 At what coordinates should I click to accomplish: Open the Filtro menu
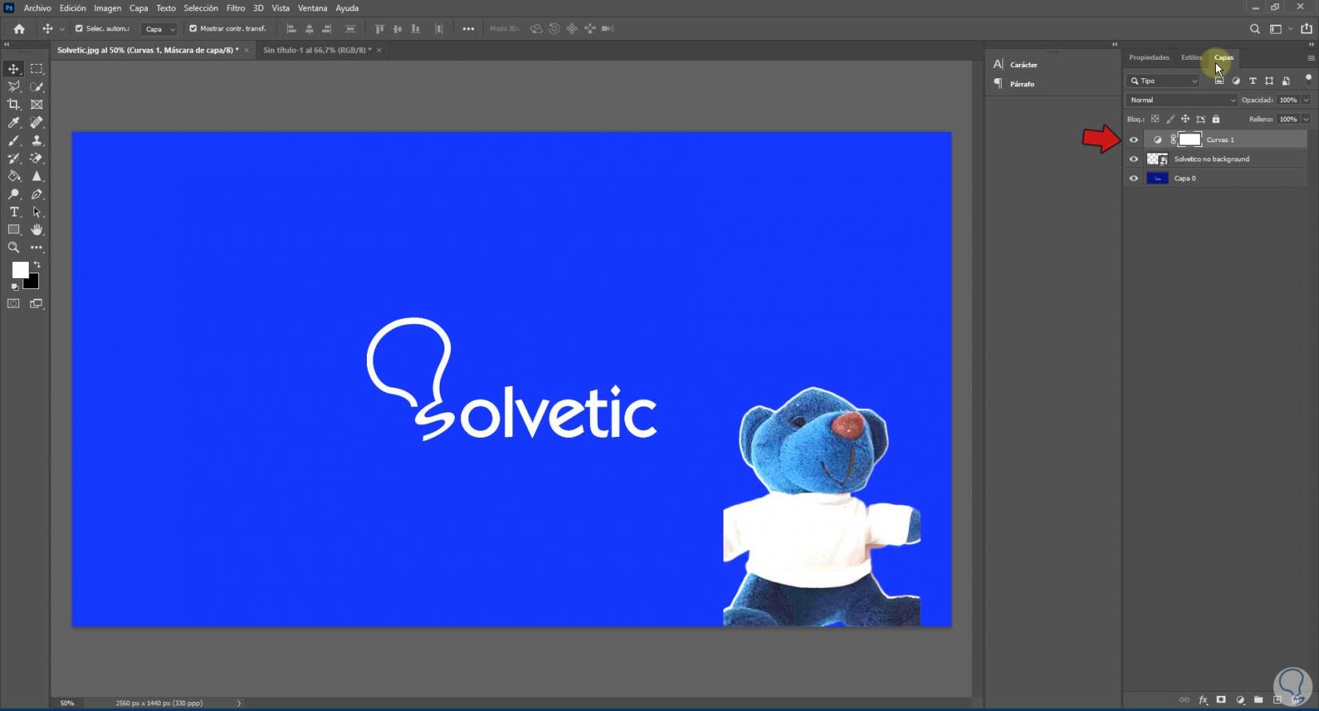(x=236, y=8)
